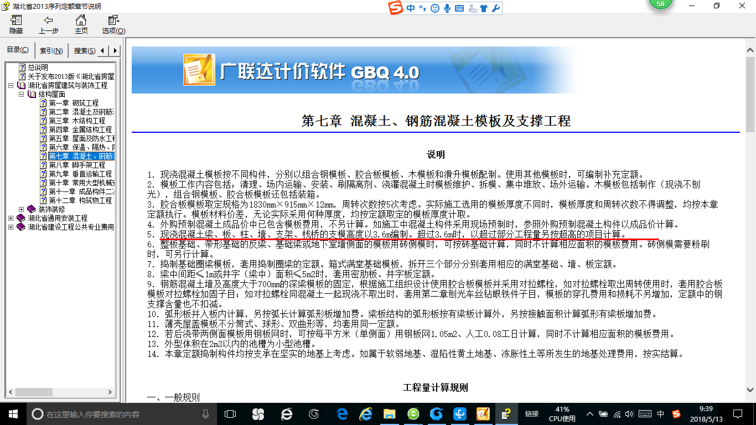The height and width of the screenshot is (425, 756).
Task: Select highlighted 第七章 混凝土、钢筋 topic
Action: click(x=81, y=156)
